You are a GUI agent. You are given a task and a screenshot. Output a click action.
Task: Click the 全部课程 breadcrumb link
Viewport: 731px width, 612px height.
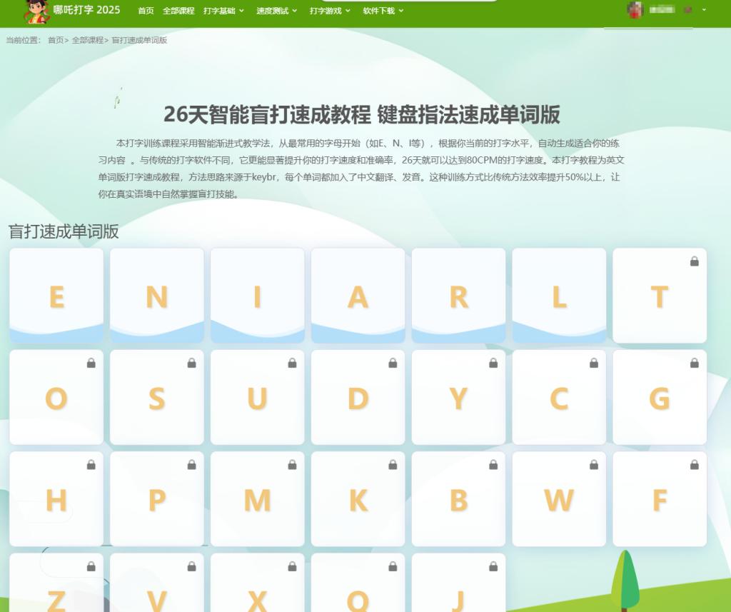[87, 40]
